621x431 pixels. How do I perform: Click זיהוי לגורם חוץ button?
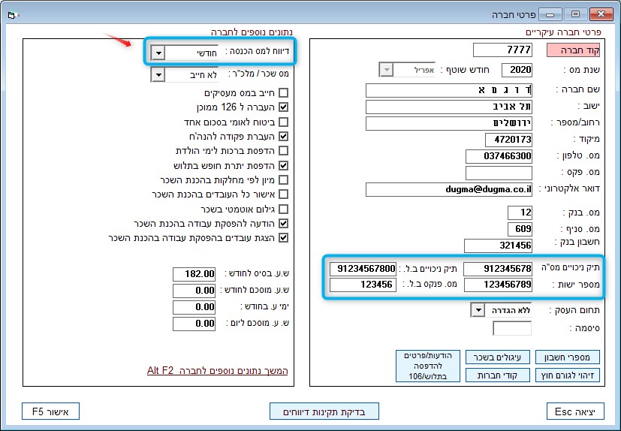tap(567, 375)
